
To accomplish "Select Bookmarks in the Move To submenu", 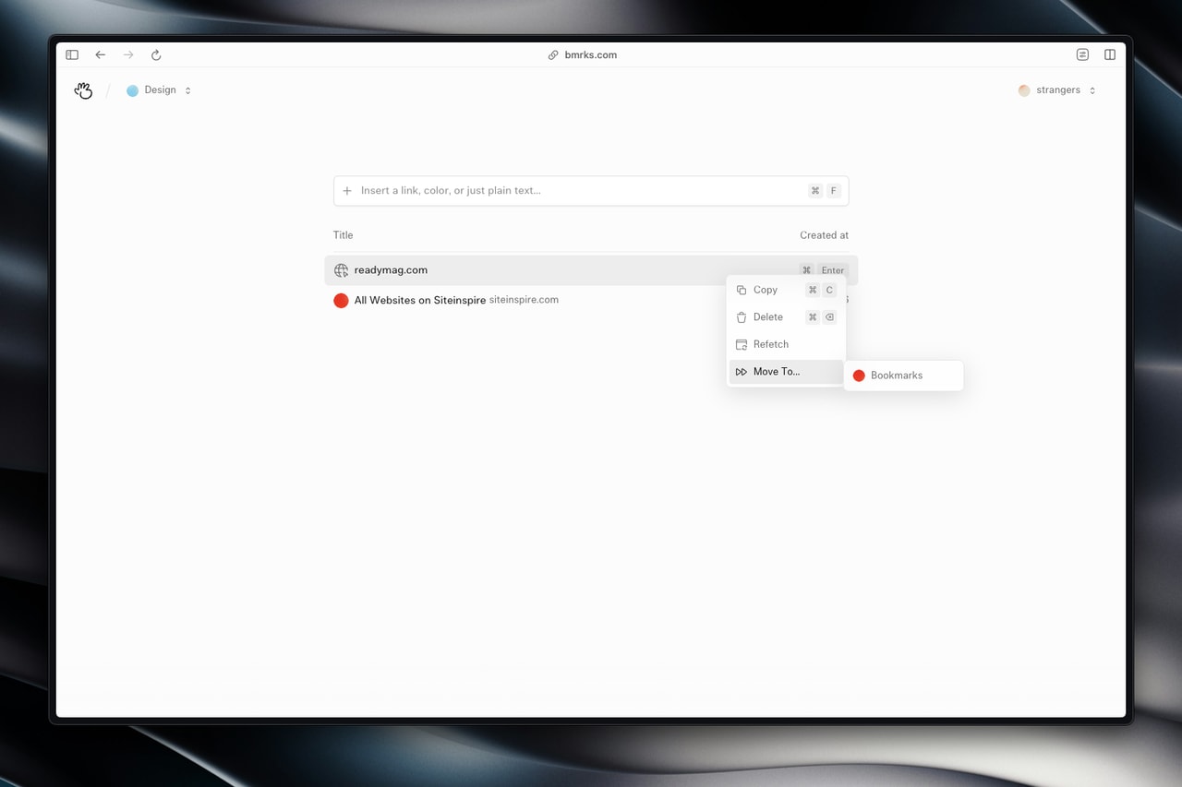I will [898, 376].
